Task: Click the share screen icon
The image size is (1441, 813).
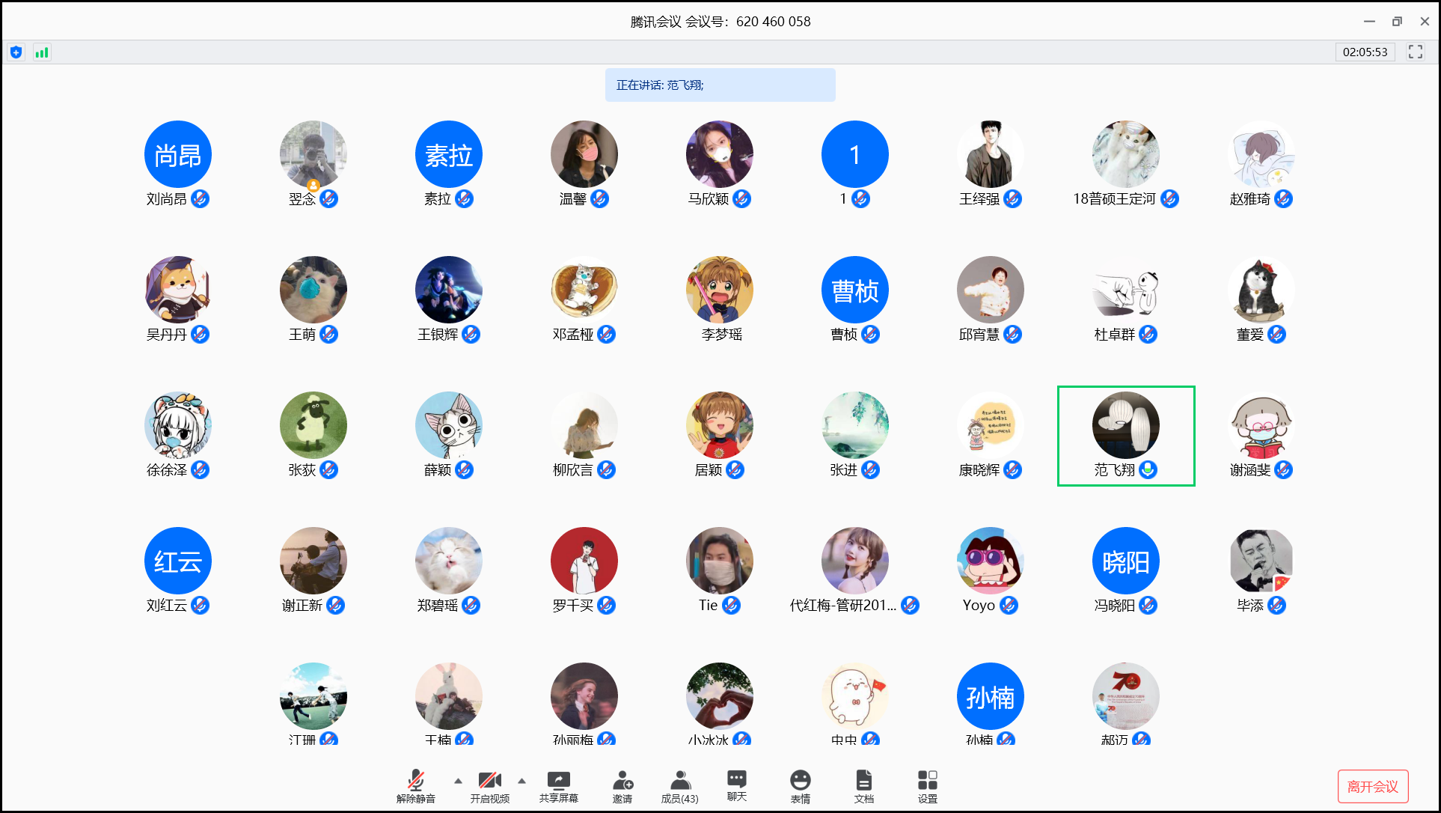Action: tap(558, 781)
